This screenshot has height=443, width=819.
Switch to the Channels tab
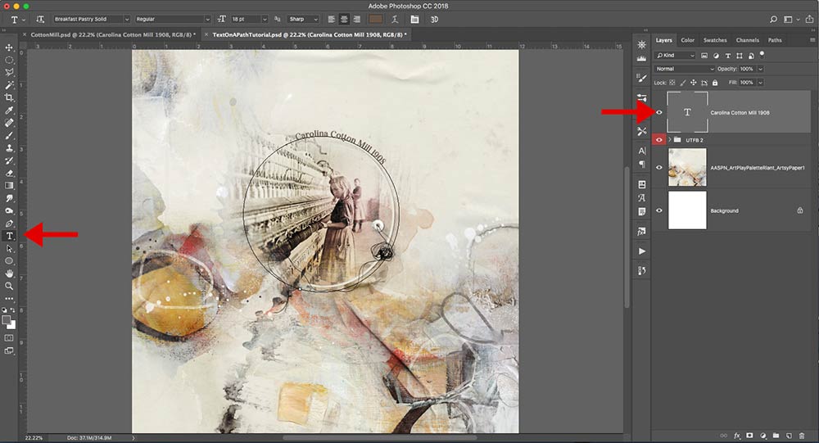(x=748, y=40)
